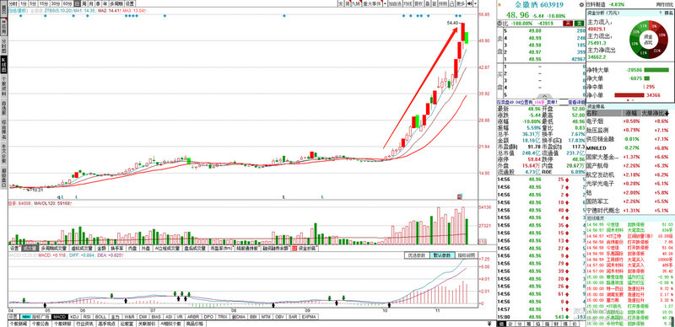The width and height of the screenshot is (675, 327).
Task: Open 个股公告 bottom tab
Action: coord(40,324)
